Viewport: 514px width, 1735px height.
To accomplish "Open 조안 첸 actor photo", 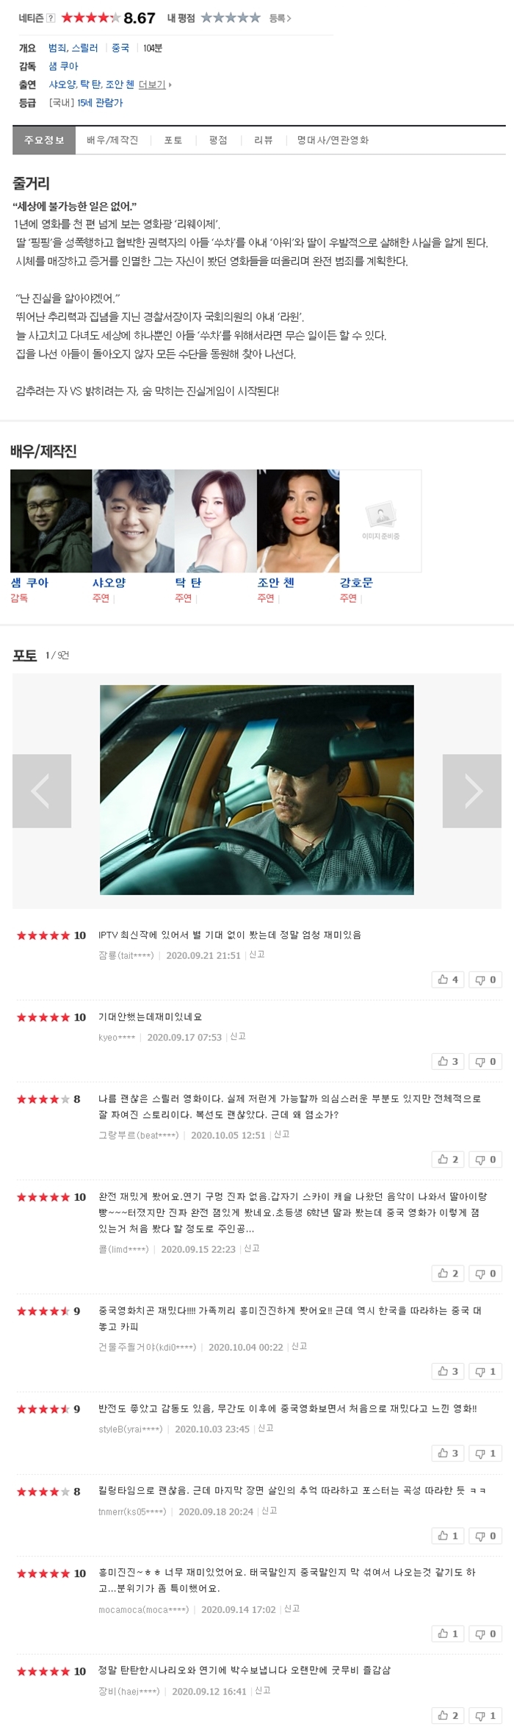I will 298,520.
